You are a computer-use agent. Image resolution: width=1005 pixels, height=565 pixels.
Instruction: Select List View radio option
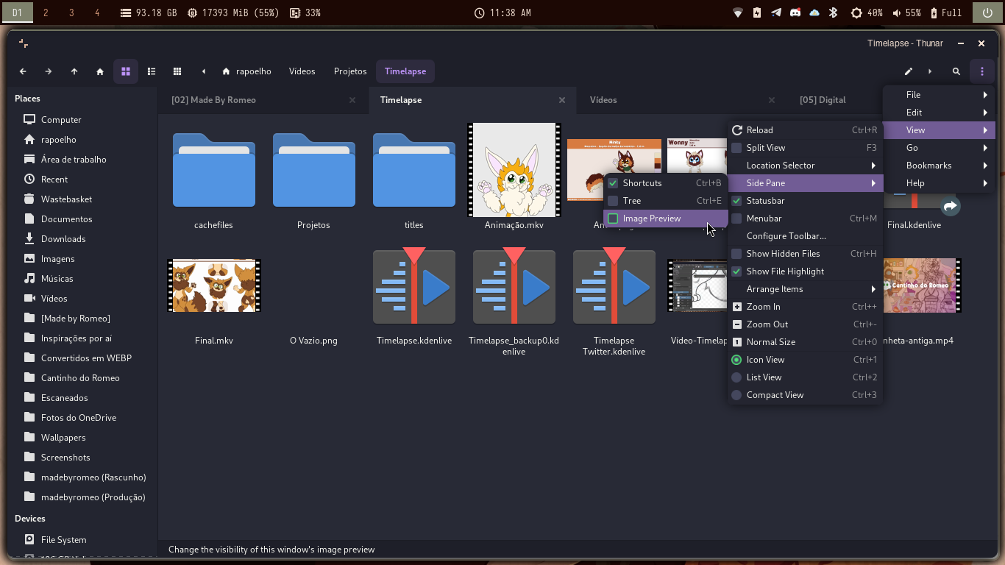pyautogui.click(x=764, y=377)
